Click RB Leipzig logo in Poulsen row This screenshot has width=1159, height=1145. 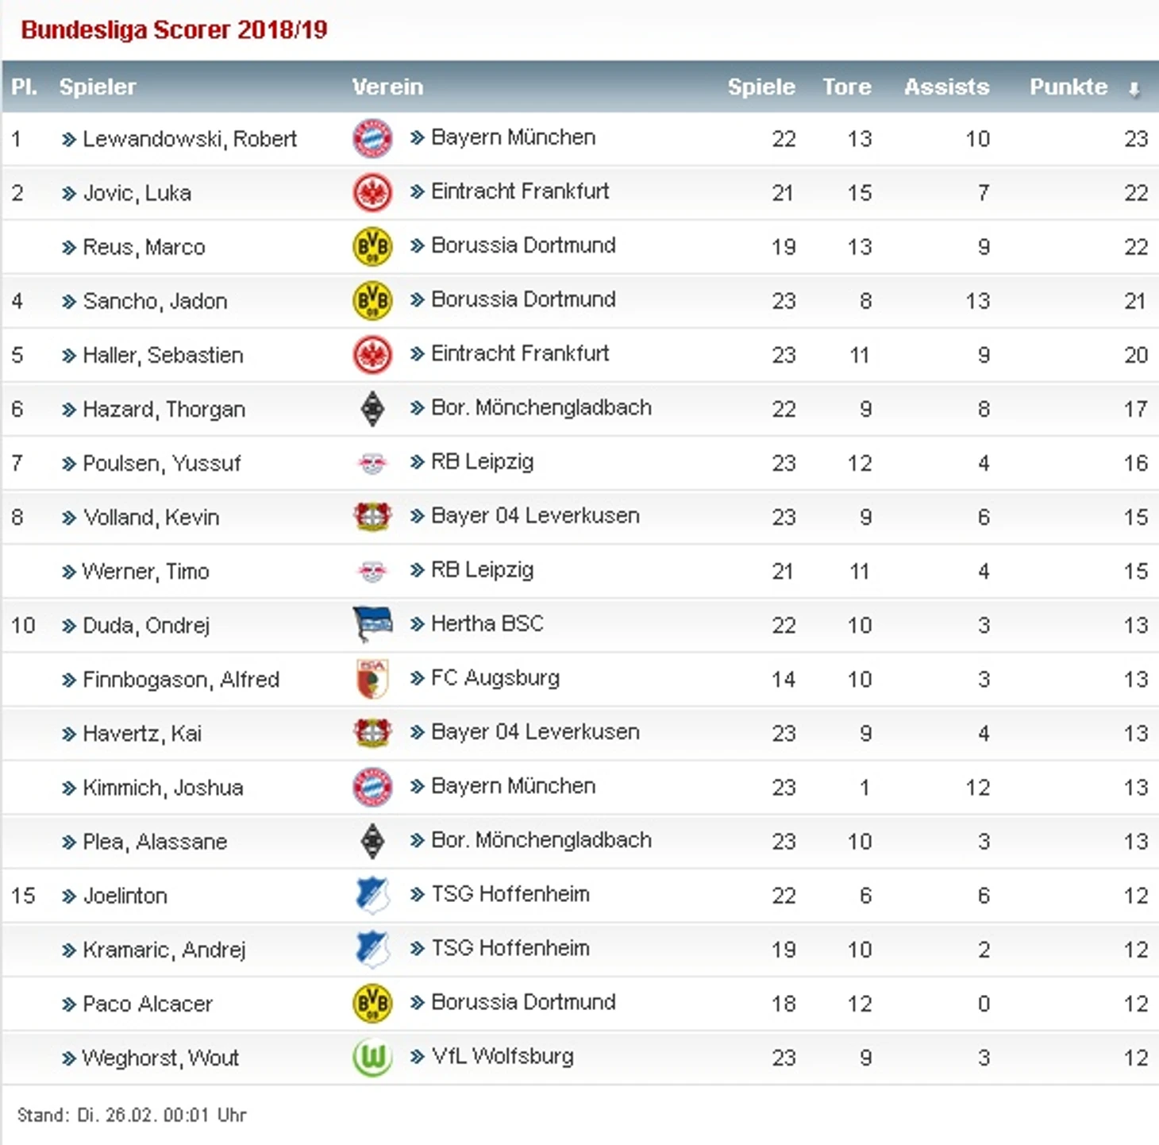pyautogui.click(x=372, y=463)
